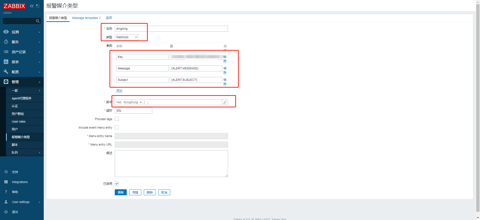The width and height of the screenshot is (480, 220).
Task: Remove the Subject parameter row
Action: tap(225, 82)
